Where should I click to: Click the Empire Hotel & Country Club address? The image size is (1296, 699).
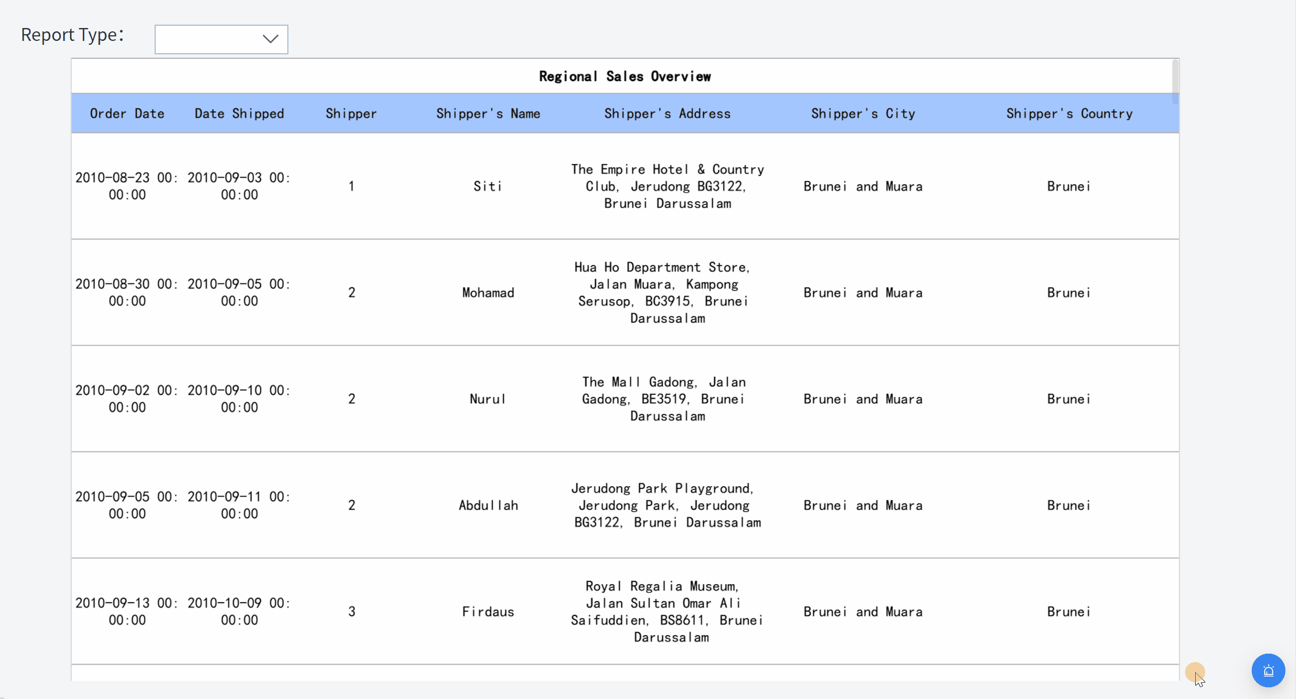pyautogui.click(x=667, y=186)
